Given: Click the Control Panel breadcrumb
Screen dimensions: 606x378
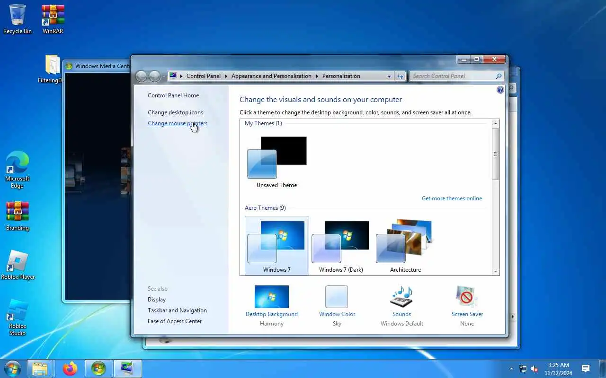Looking at the screenshot, I should pyautogui.click(x=204, y=76).
